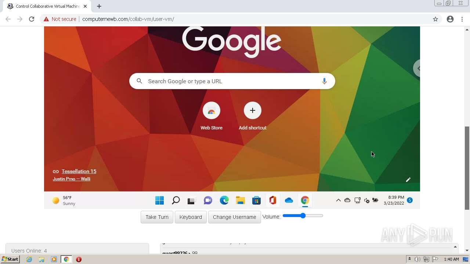Click the network tray icon in VM
Screen dimensions: 470x264
tap(357, 200)
